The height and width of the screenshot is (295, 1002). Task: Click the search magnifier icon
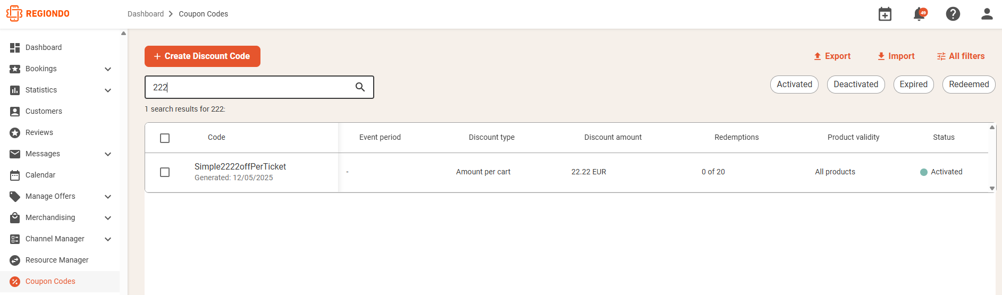360,87
